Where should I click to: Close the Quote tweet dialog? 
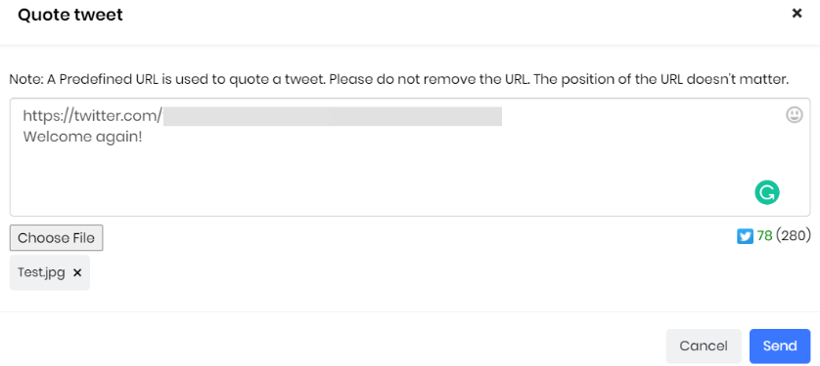point(797,13)
